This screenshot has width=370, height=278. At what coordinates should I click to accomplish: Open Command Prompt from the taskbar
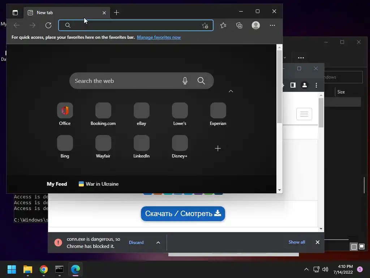coord(59,269)
